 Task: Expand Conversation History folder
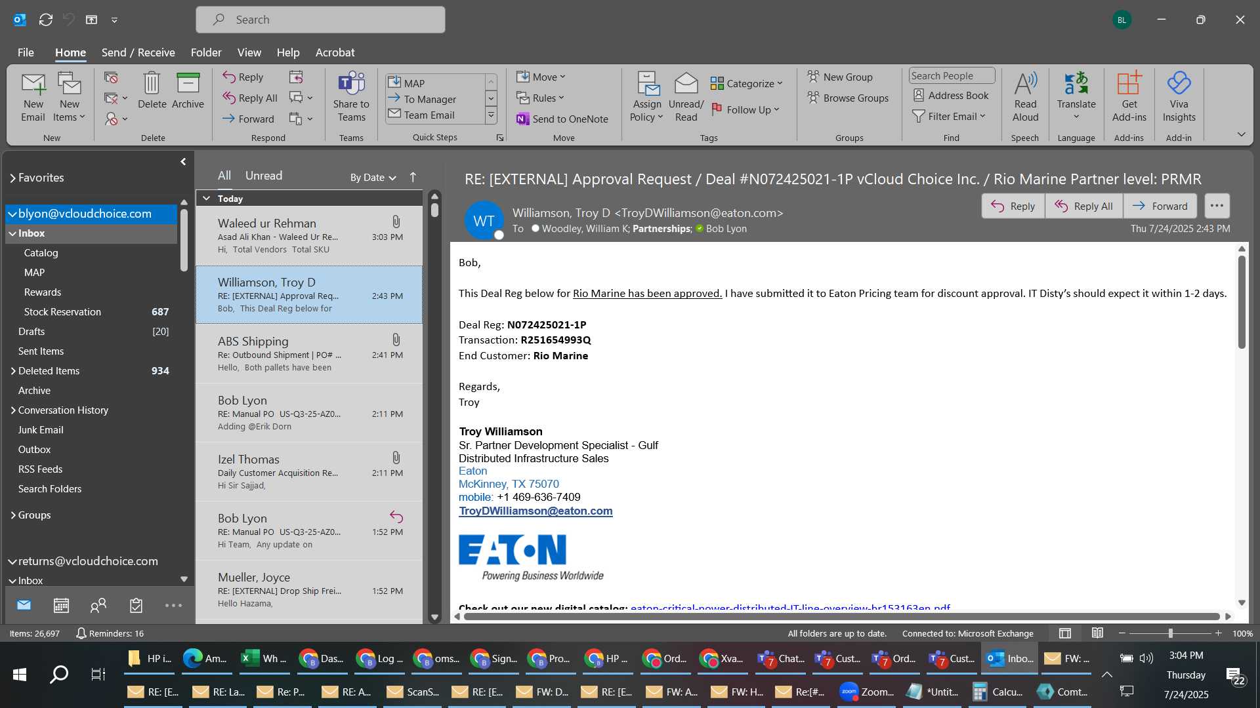12,410
